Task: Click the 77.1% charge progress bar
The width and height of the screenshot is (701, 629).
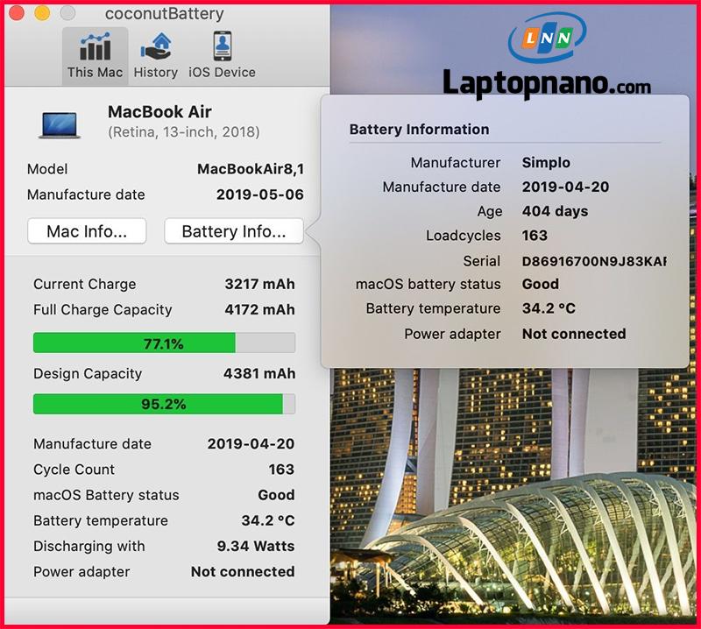Action: tap(164, 343)
